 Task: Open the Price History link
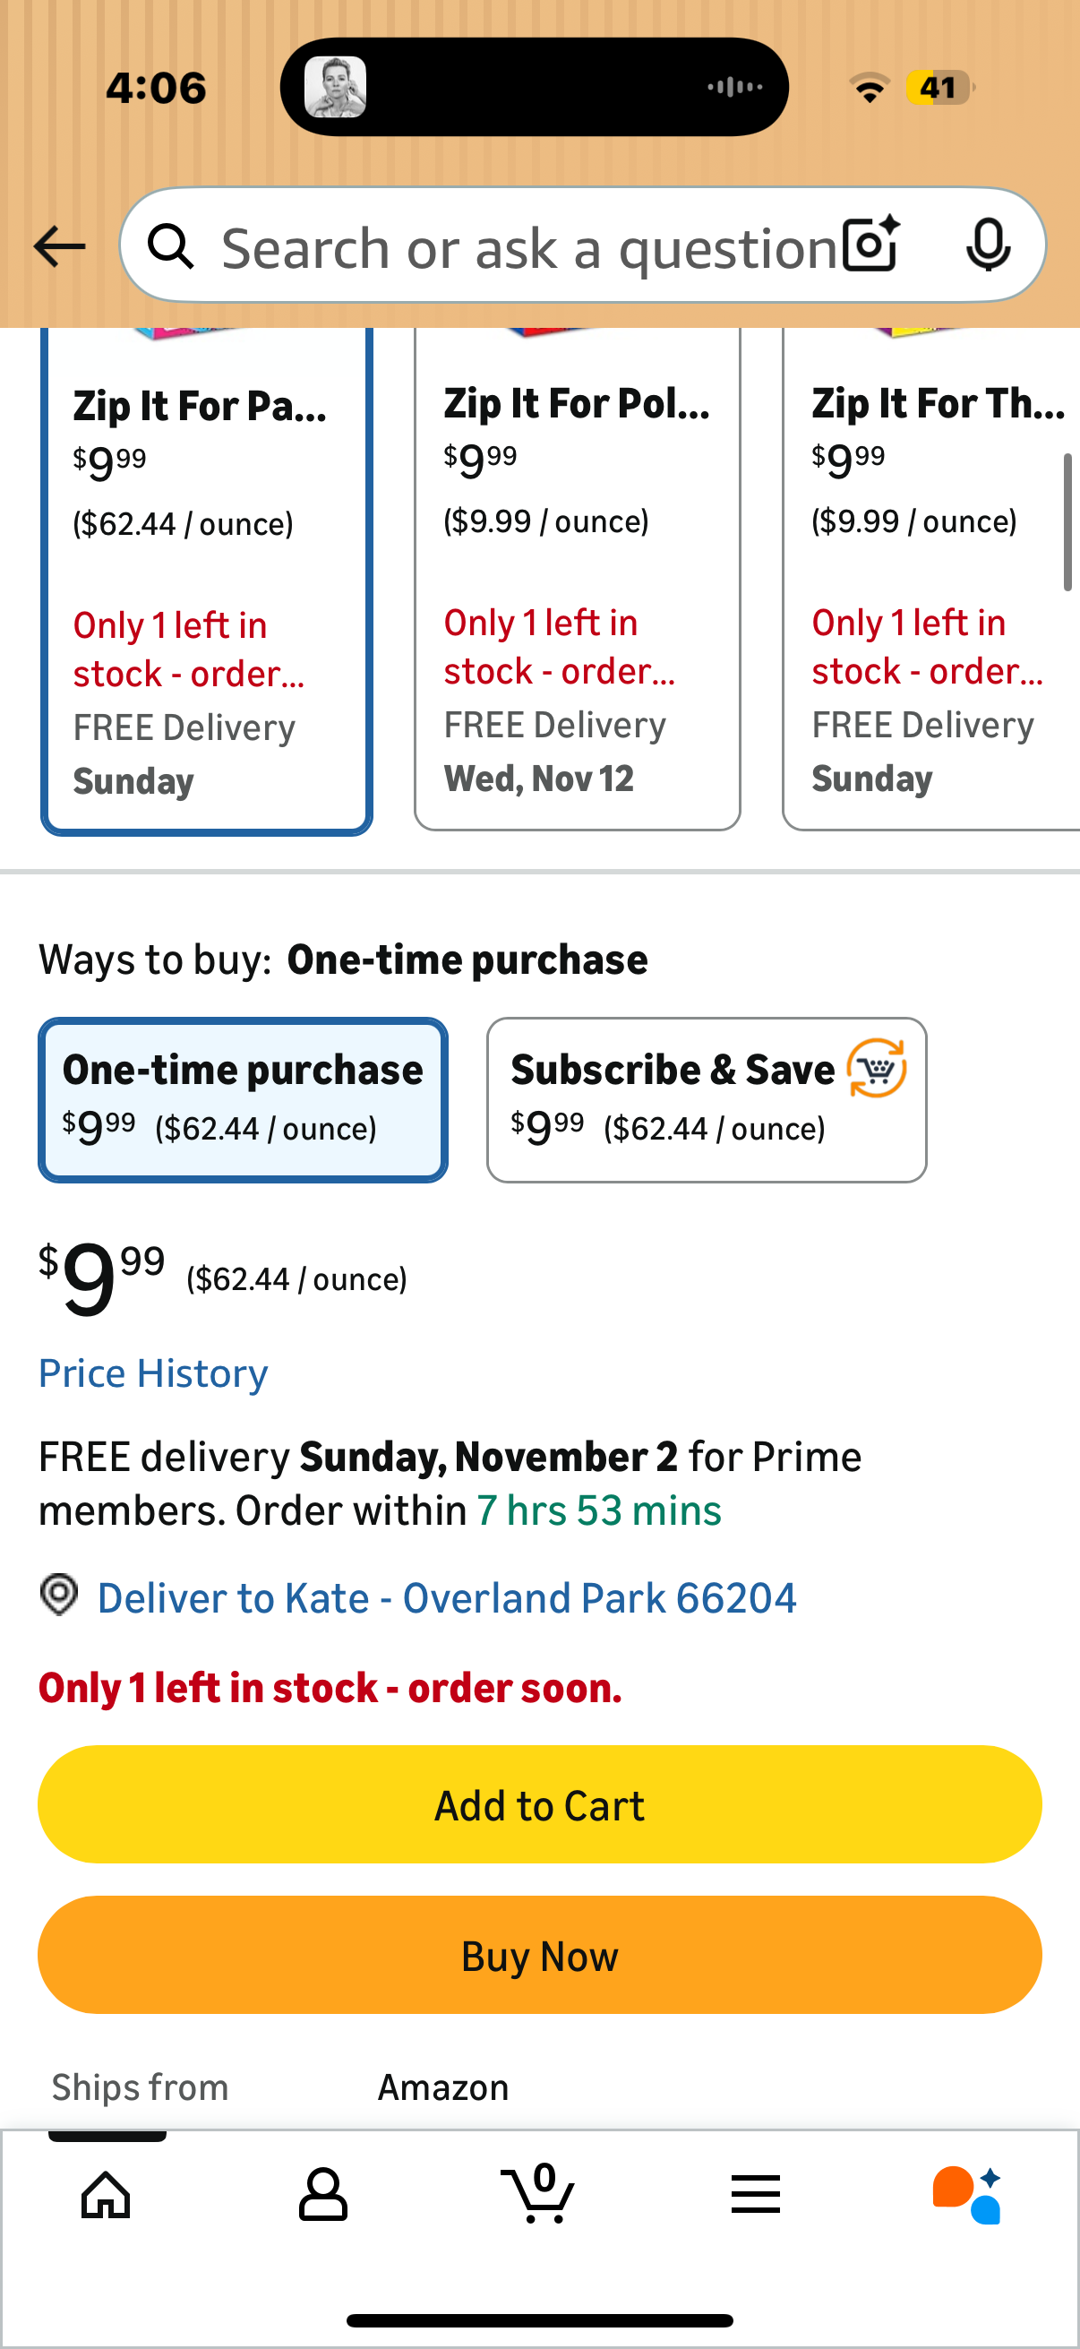click(153, 1373)
